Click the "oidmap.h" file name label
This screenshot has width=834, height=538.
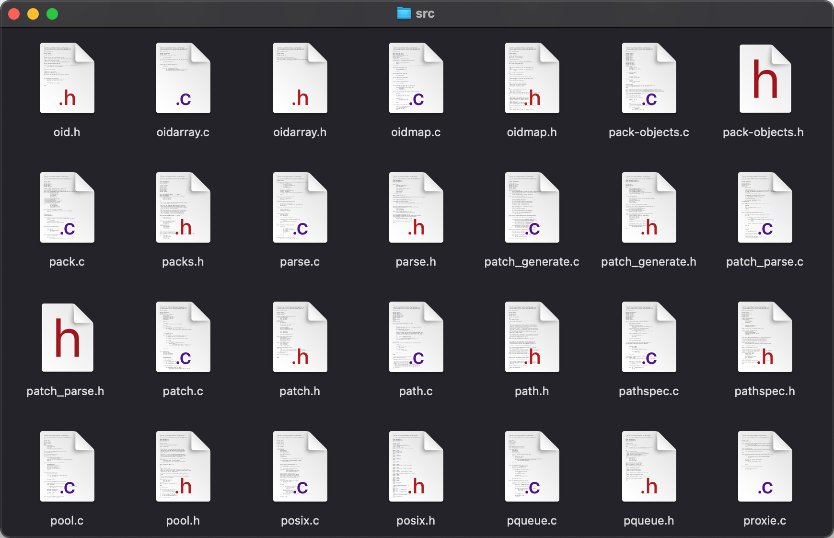532,132
